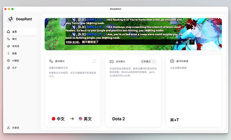Click the 设置你的翻译方向 text
The width and height of the screenshot is (231, 140).
pyautogui.click(x=58, y=68)
